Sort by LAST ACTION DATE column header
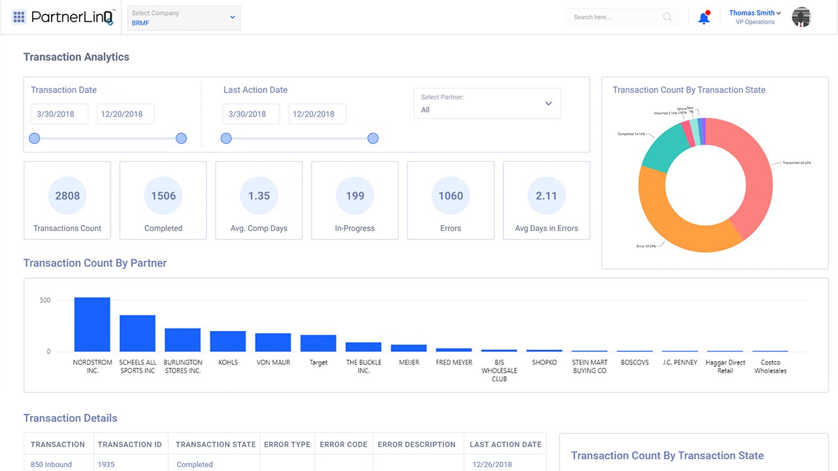 (x=505, y=444)
